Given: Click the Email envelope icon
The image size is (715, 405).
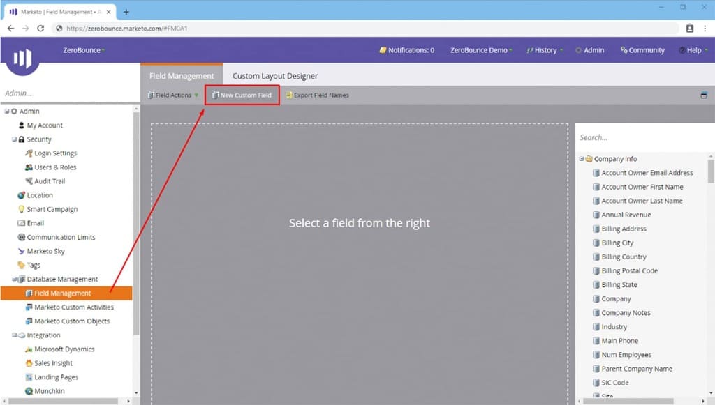Looking at the screenshot, I should tap(21, 224).
